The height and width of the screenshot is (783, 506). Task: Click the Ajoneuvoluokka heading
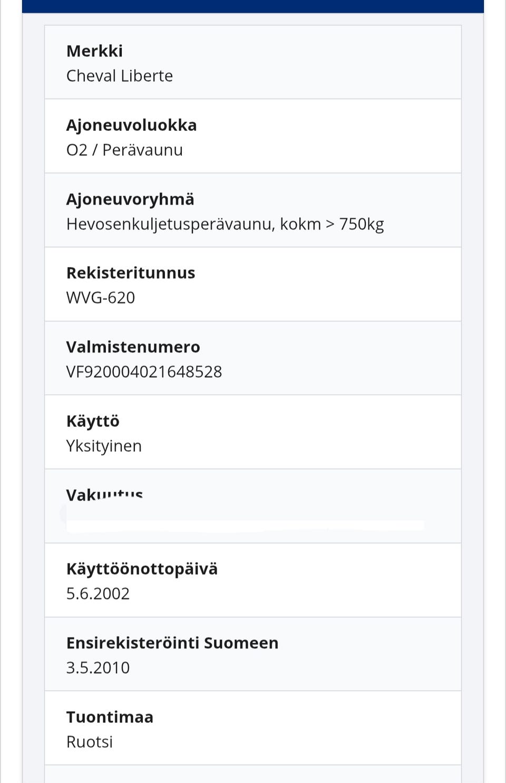[x=131, y=125]
